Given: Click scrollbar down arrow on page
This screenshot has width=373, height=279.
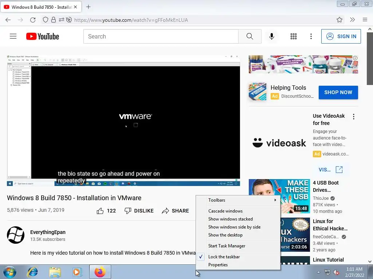Looking at the screenshot, I should click(x=370, y=262).
